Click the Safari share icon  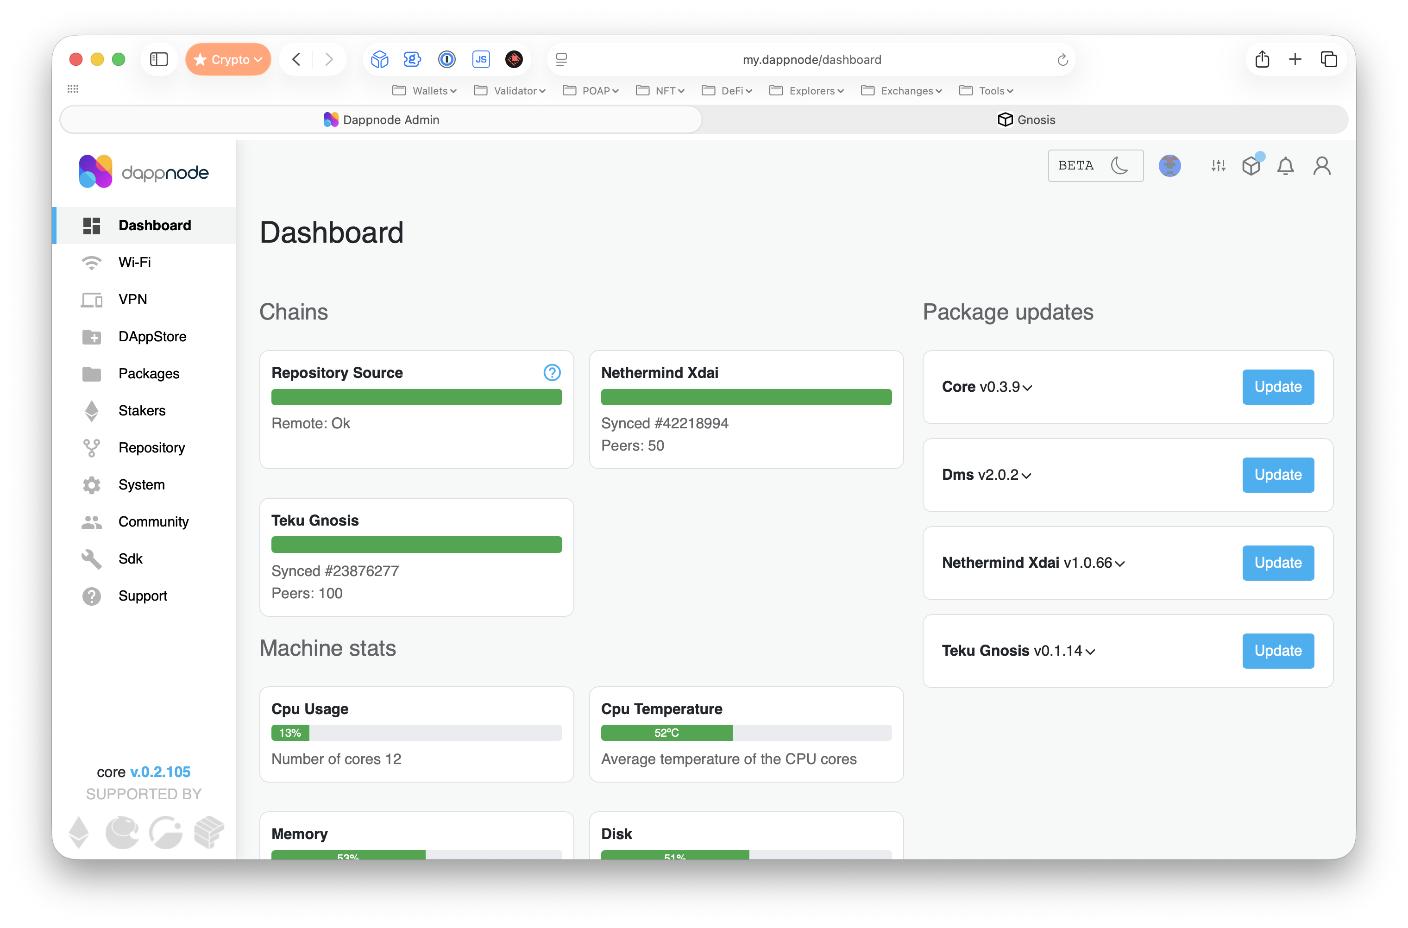click(x=1262, y=59)
